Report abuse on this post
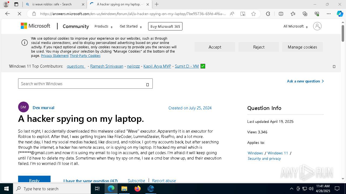Screen dimensions: 346x194 (x=164, y=181)
